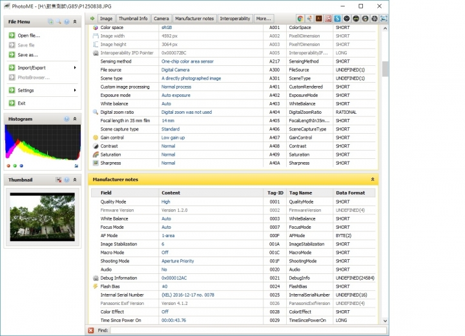Click the Saturation rainbow icon
Viewport: 465px width, 336px height.
tap(96, 154)
